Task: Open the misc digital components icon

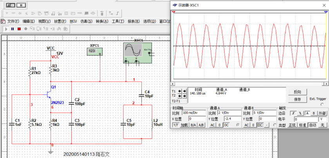Action: tap(53, 13)
